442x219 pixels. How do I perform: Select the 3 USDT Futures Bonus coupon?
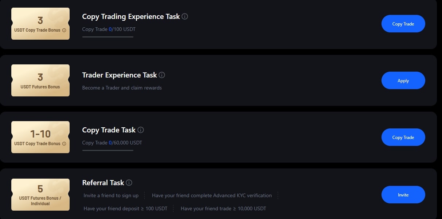pos(40,80)
